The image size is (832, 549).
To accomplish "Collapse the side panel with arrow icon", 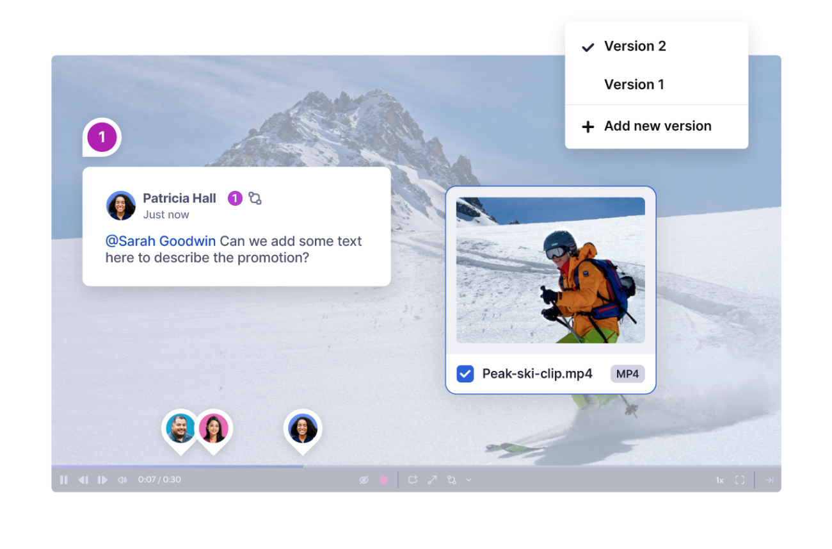I will coord(769,480).
